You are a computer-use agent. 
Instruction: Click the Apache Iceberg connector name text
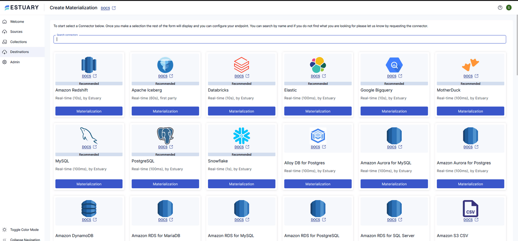click(147, 90)
